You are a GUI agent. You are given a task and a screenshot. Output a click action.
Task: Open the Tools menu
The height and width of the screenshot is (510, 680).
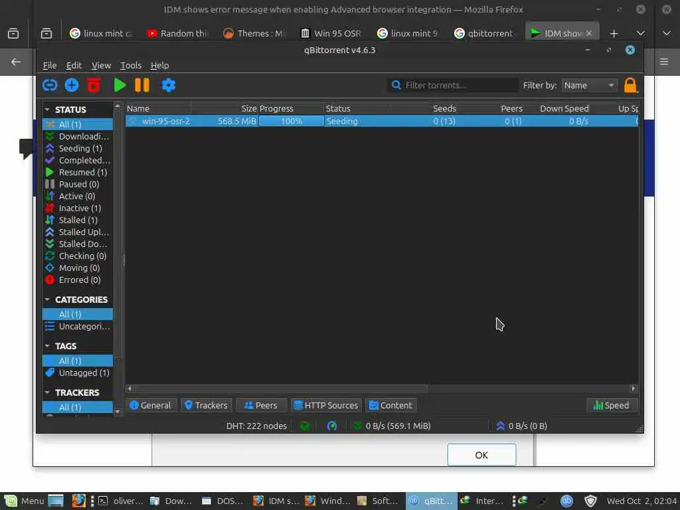[x=131, y=66]
